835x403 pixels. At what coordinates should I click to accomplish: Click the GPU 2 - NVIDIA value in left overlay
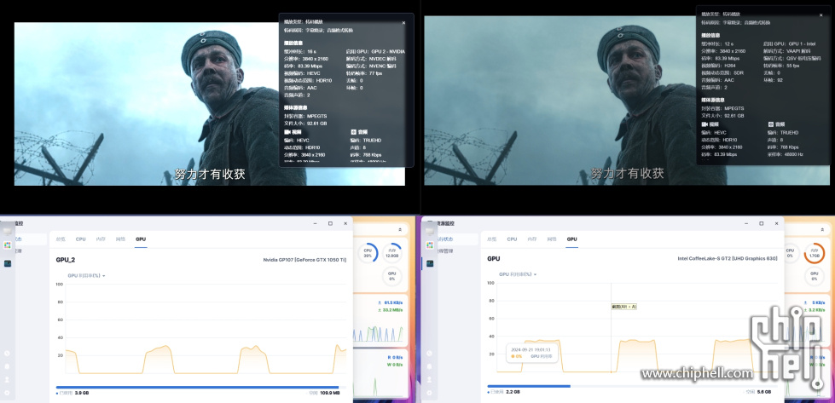pos(387,52)
